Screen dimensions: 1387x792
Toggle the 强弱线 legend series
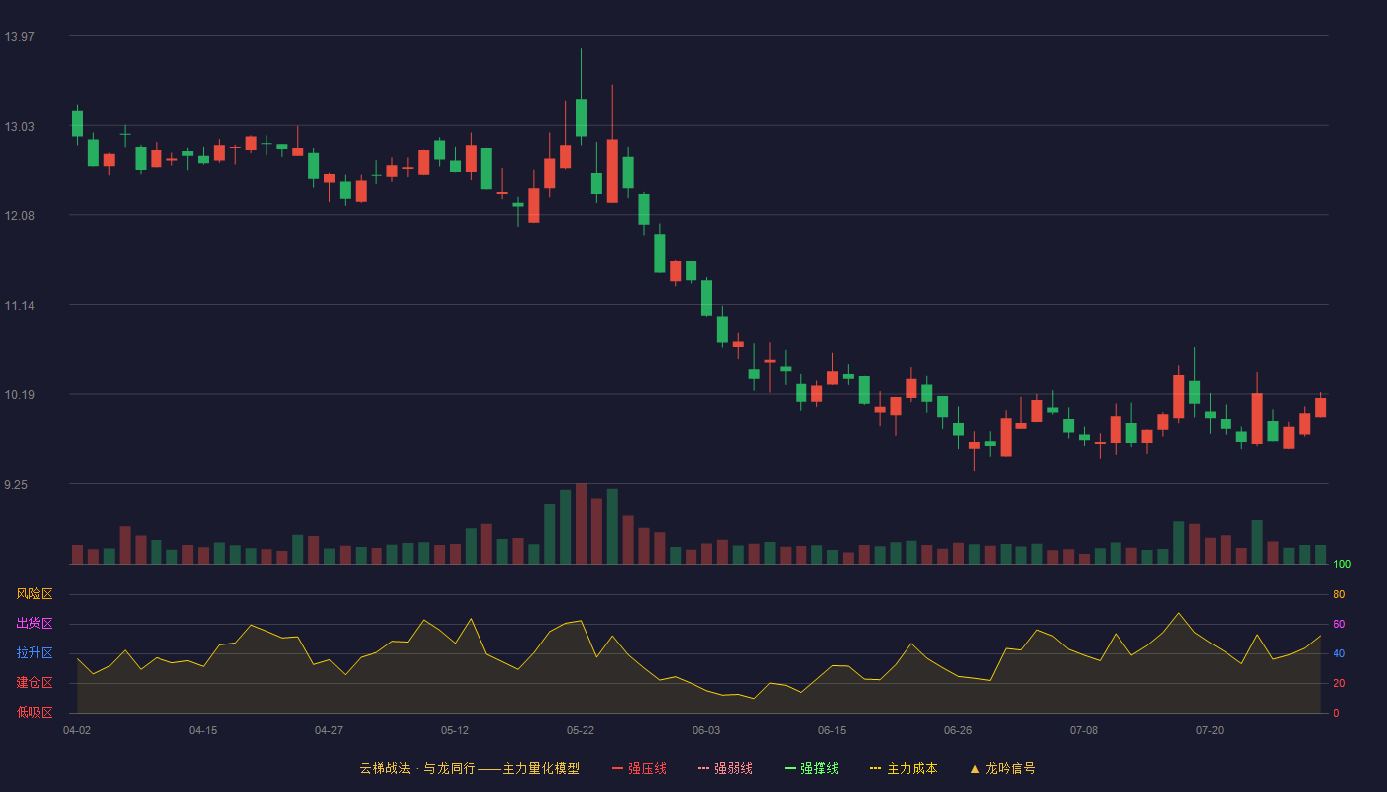pos(725,768)
